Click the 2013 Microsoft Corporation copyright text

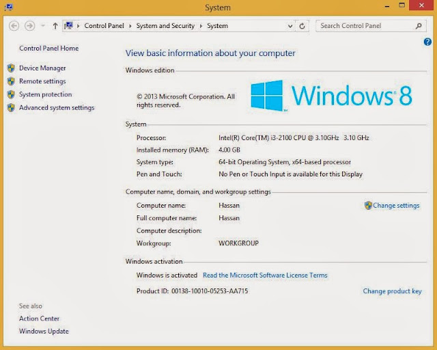(x=185, y=100)
